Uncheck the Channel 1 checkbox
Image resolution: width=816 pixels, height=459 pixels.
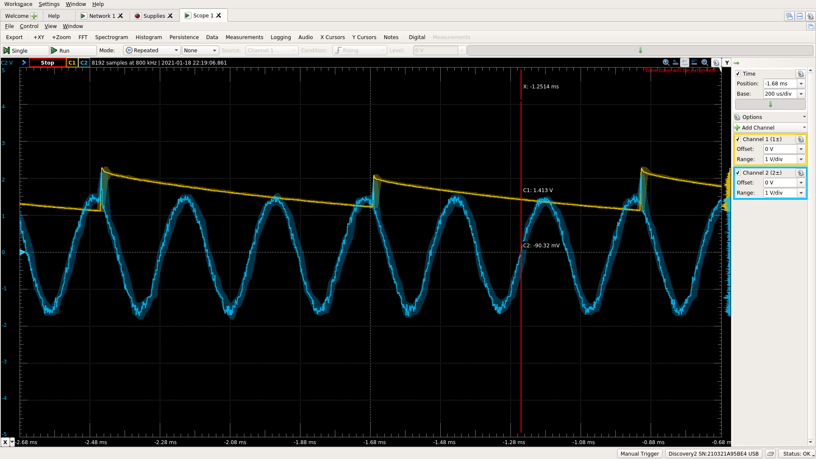tap(738, 139)
